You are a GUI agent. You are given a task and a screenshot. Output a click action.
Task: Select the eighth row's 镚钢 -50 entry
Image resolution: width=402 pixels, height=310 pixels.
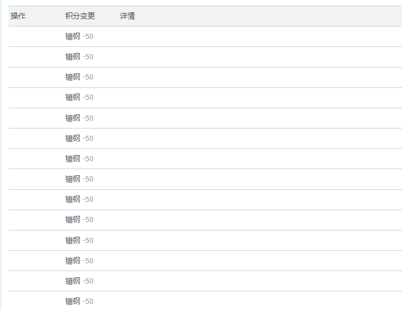click(80, 179)
